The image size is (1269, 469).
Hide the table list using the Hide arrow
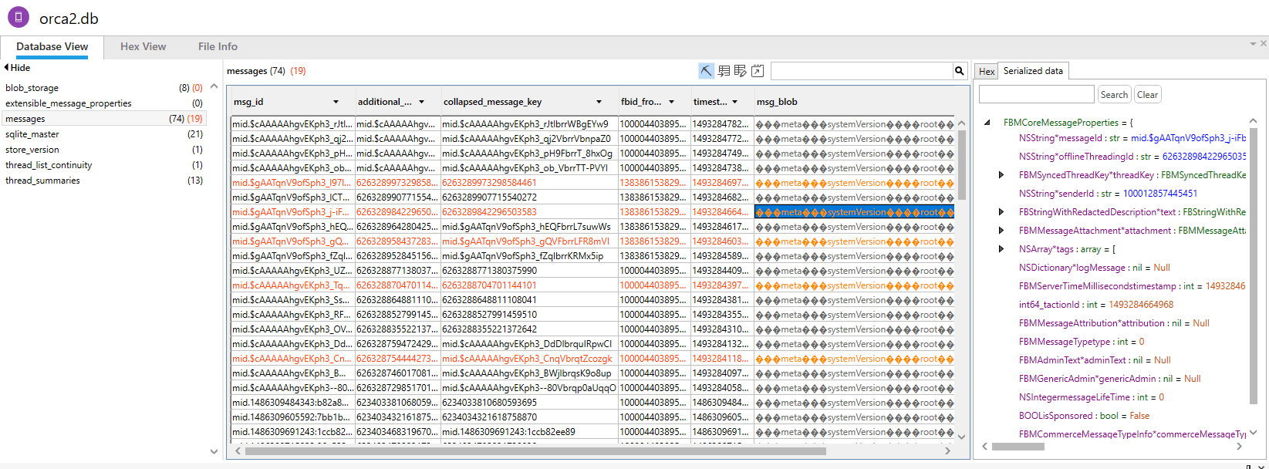click(x=6, y=68)
